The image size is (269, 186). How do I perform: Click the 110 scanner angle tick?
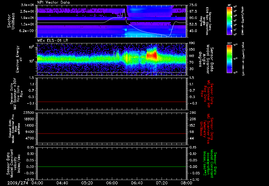click(x=192, y=56)
